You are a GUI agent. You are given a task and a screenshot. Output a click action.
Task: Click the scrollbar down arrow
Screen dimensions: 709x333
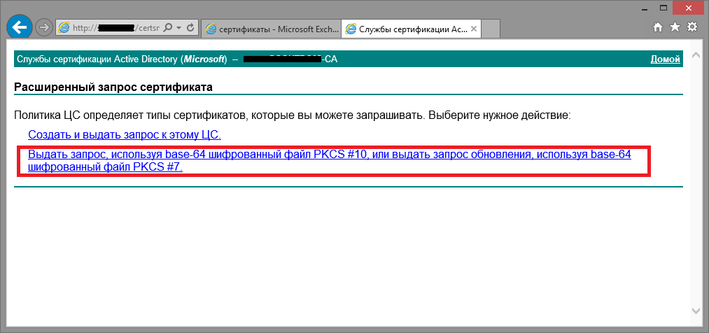(x=696, y=310)
